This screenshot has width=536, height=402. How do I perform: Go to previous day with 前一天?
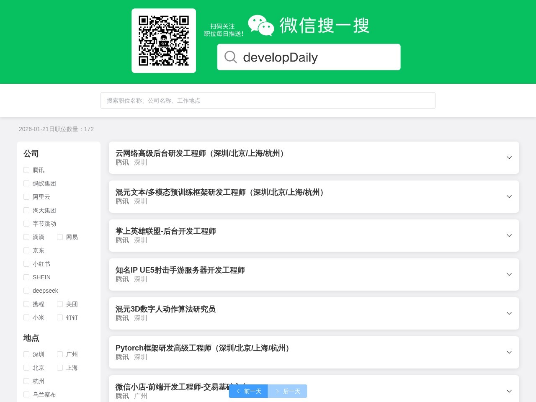click(x=248, y=391)
